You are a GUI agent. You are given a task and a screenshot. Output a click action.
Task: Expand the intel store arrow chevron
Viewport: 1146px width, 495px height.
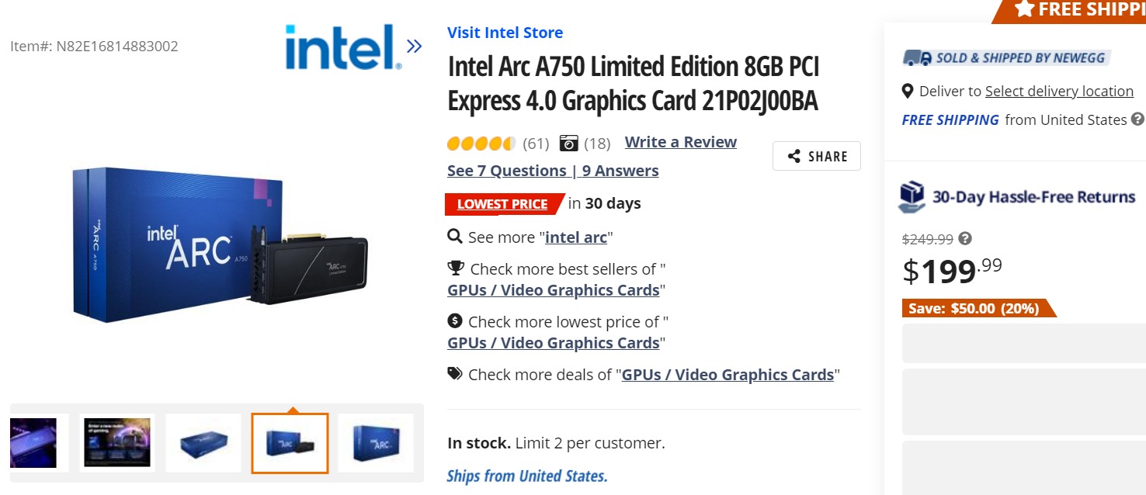click(412, 45)
